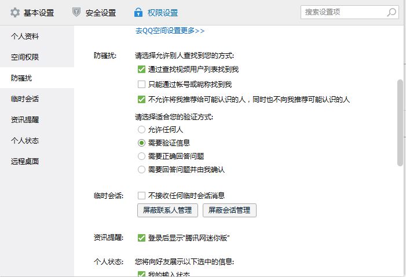Image resolution: width=406 pixels, height=277 pixels.
Task: Open 屏蔽联系人管理 button
Action: point(167,210)
